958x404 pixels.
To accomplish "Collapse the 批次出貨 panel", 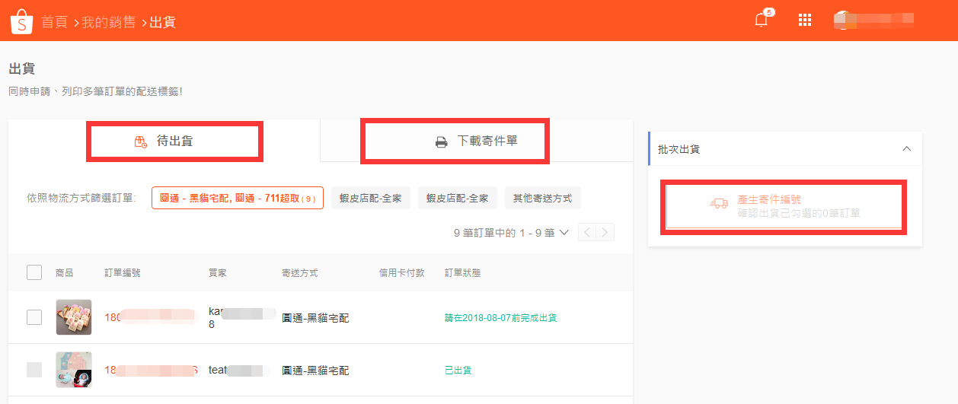I will (x=906, y=149).
